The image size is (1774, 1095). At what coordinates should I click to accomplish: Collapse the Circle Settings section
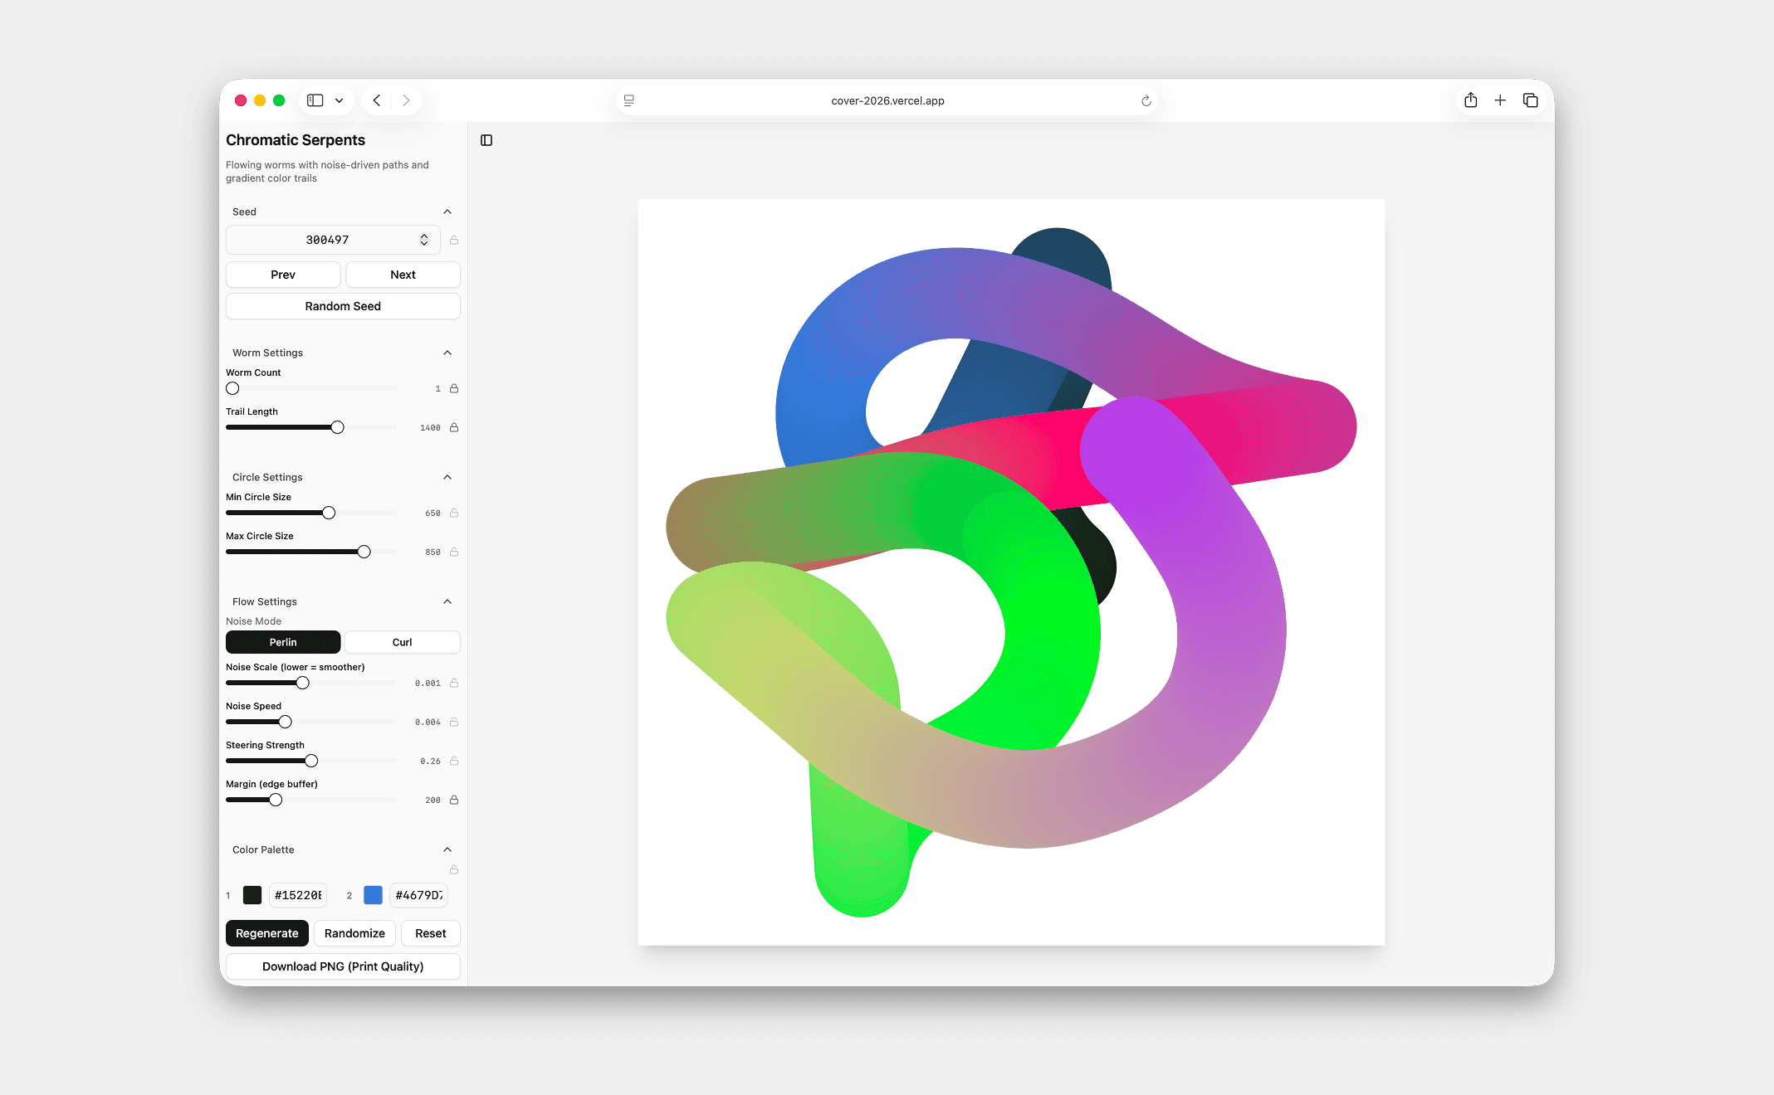(x=447, y=477)
